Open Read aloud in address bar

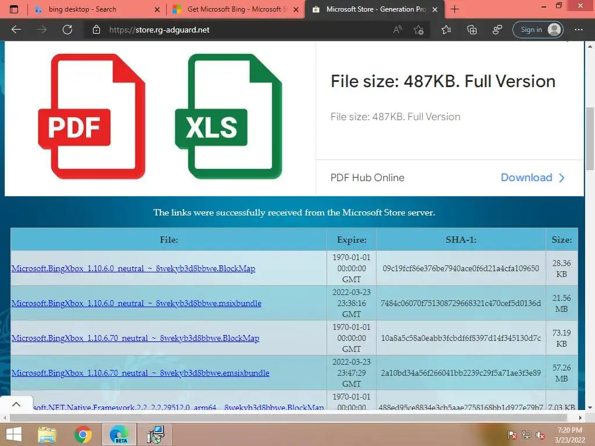tap(397, 30)
